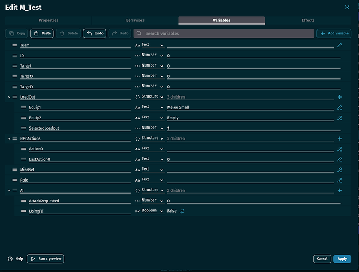The height and width of the screenshot is (272, 359).
Task: Click the Redo button
Action: tap(120, 33)
